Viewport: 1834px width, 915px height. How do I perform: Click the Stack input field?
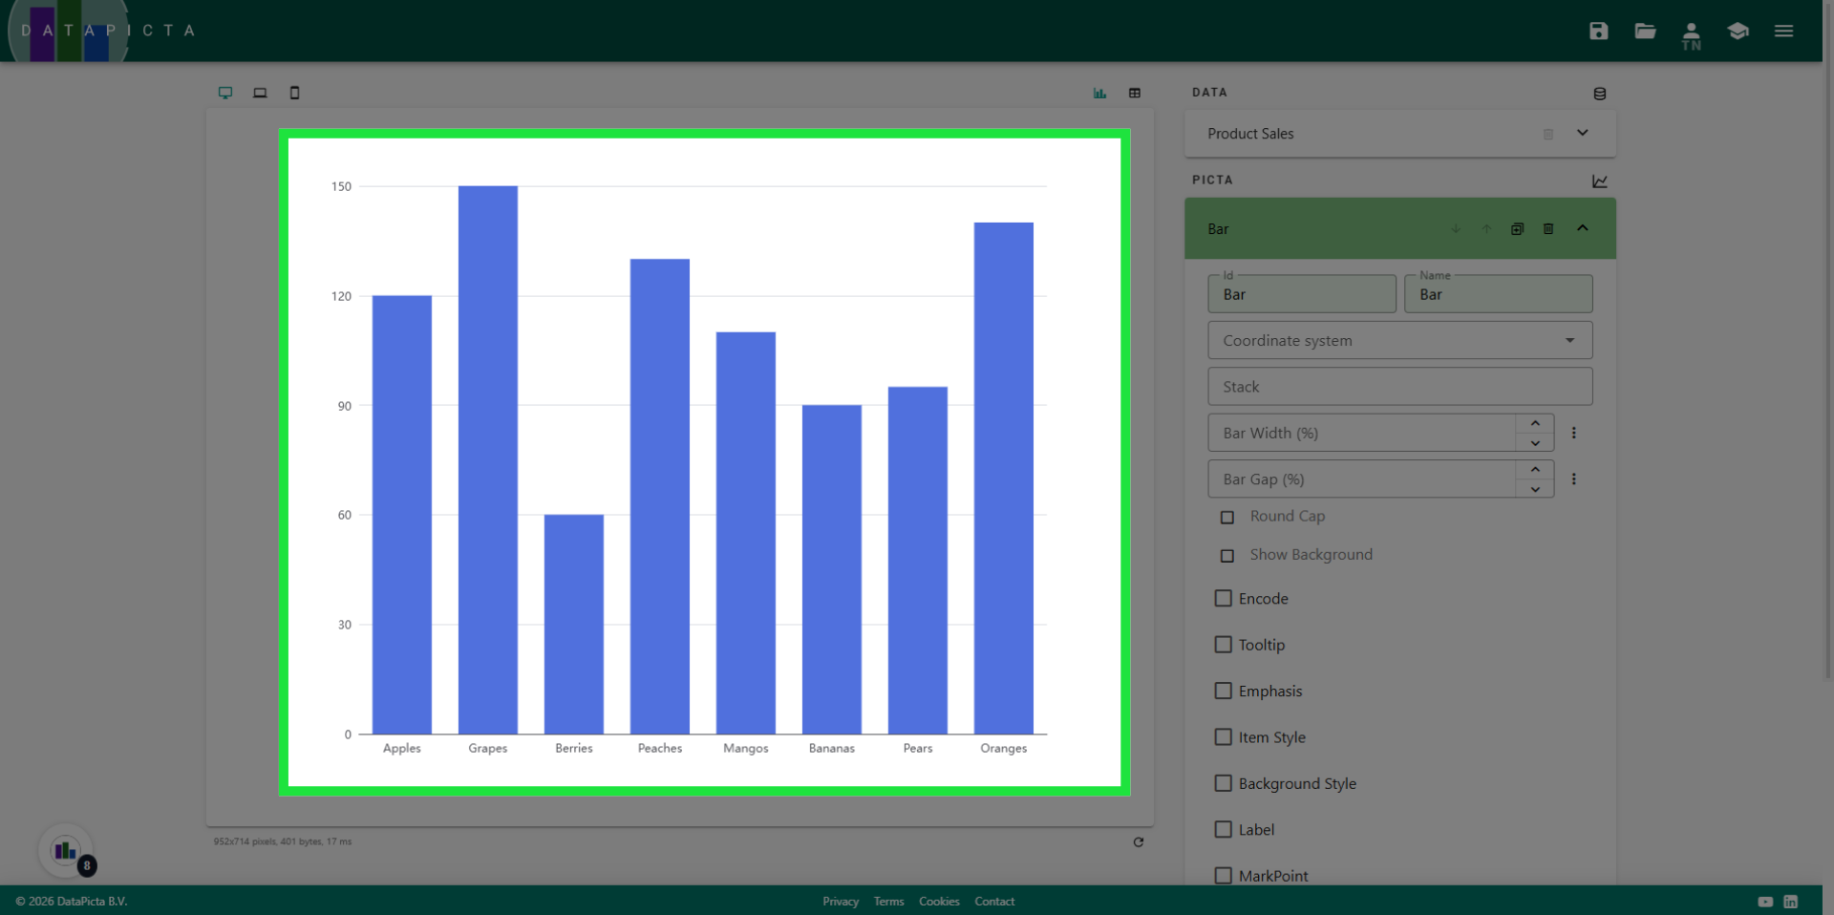(x=1399, y=387)
